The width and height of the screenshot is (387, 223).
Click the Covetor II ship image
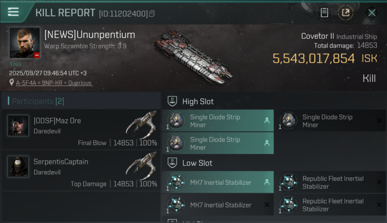[193, 56]
